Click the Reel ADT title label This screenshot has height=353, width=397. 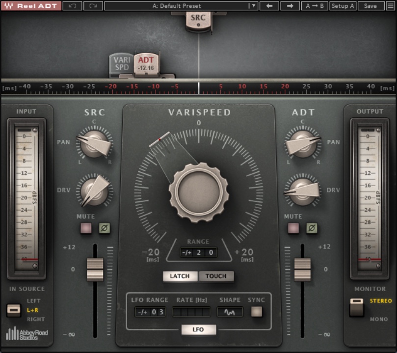37,6
